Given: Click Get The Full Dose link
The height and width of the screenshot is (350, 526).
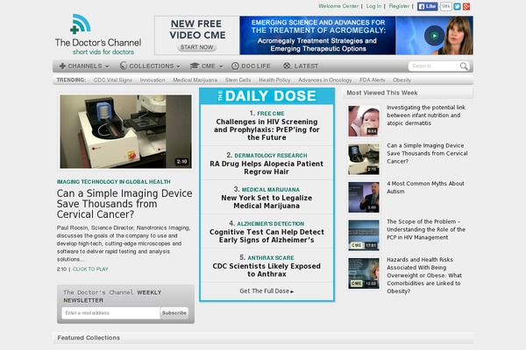Looking at the screenshot, I should point(267,291).
